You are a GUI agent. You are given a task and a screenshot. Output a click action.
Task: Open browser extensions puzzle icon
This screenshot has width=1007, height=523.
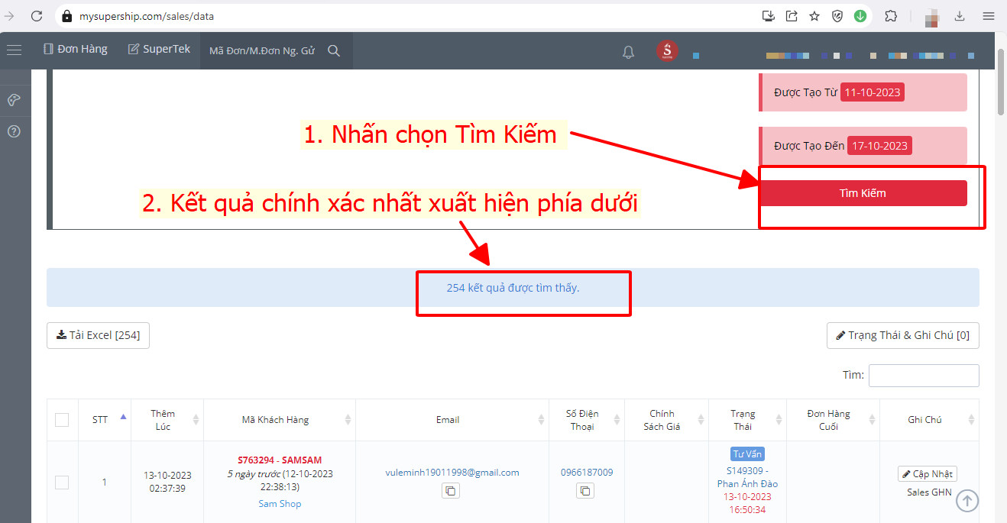(x=891, y=15)
